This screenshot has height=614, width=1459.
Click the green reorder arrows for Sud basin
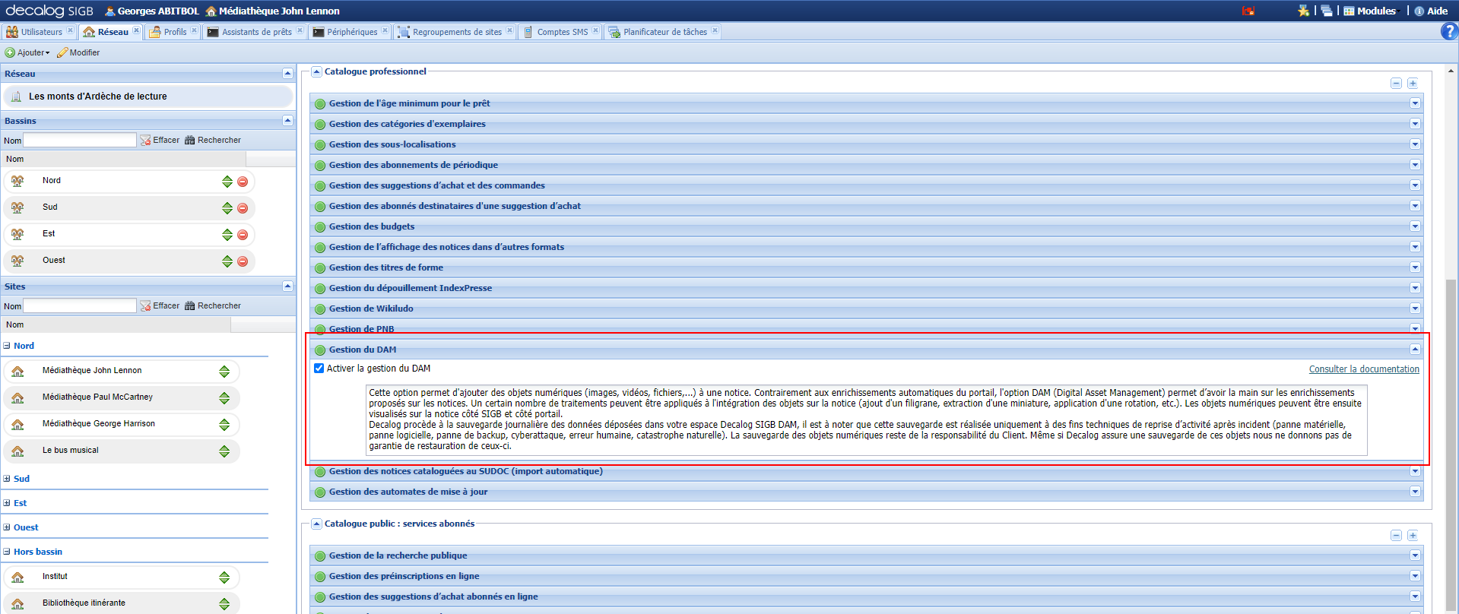click(x=227, y=208)
